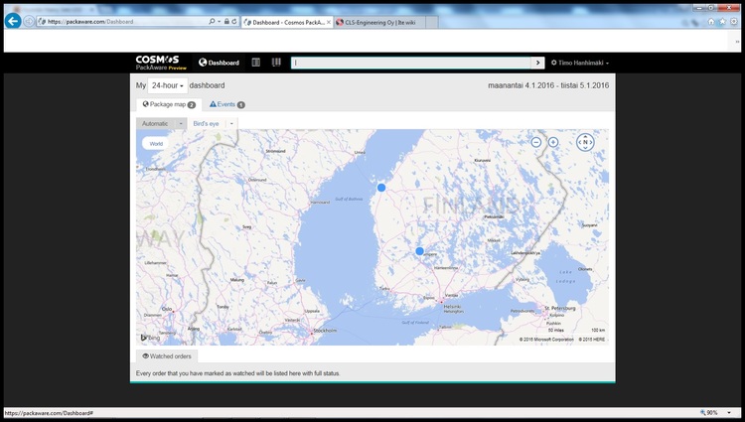Click the browser forward arrow
This screenshot has width=745, height=422.
pos(29,22)
